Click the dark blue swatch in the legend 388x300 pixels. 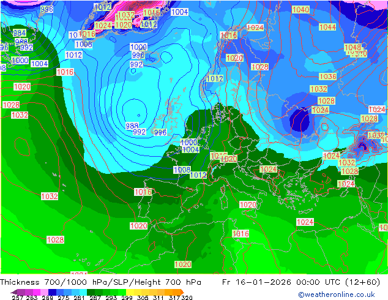[52, 292]
